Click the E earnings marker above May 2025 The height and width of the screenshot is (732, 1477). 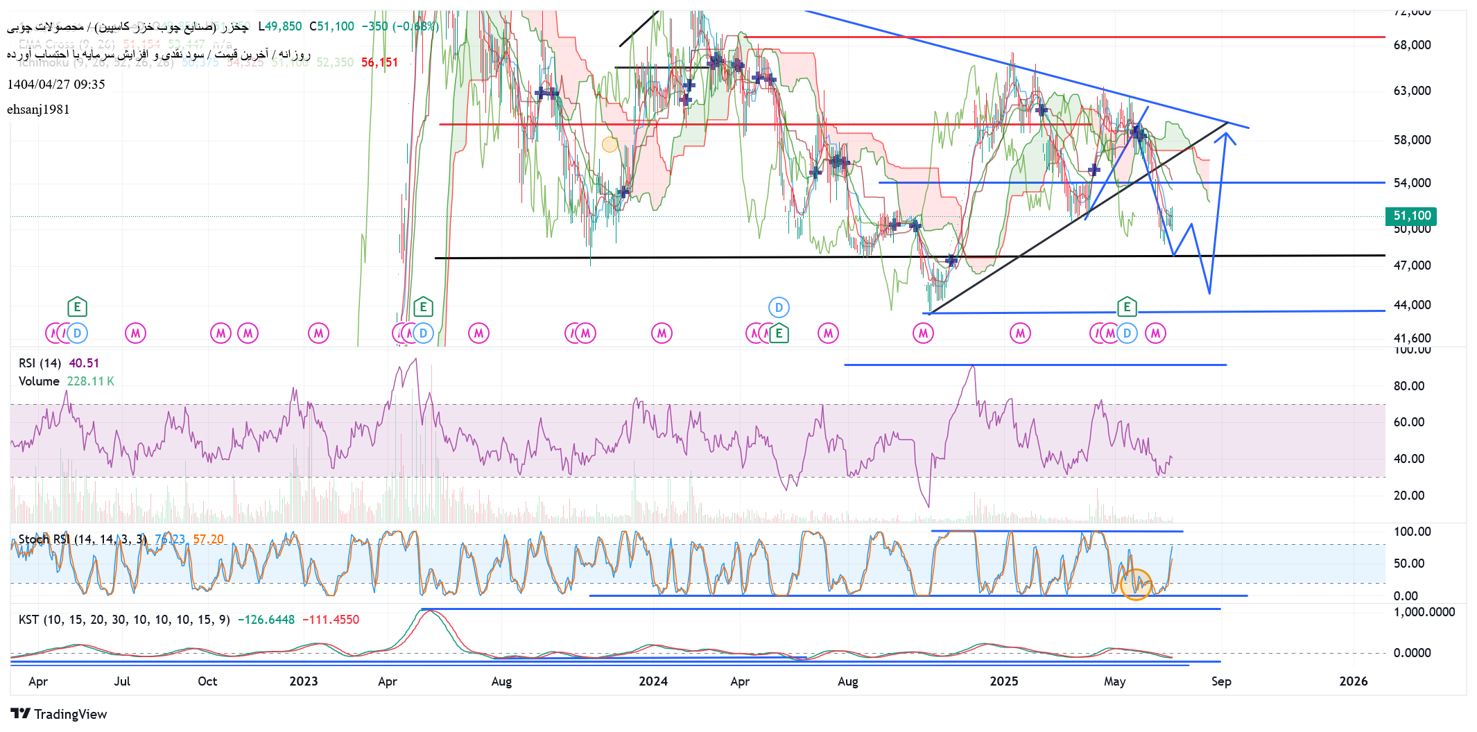(1127, 306)
